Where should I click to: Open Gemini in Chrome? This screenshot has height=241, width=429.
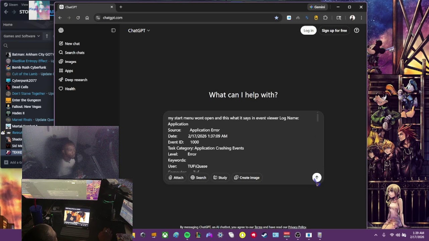317,7
